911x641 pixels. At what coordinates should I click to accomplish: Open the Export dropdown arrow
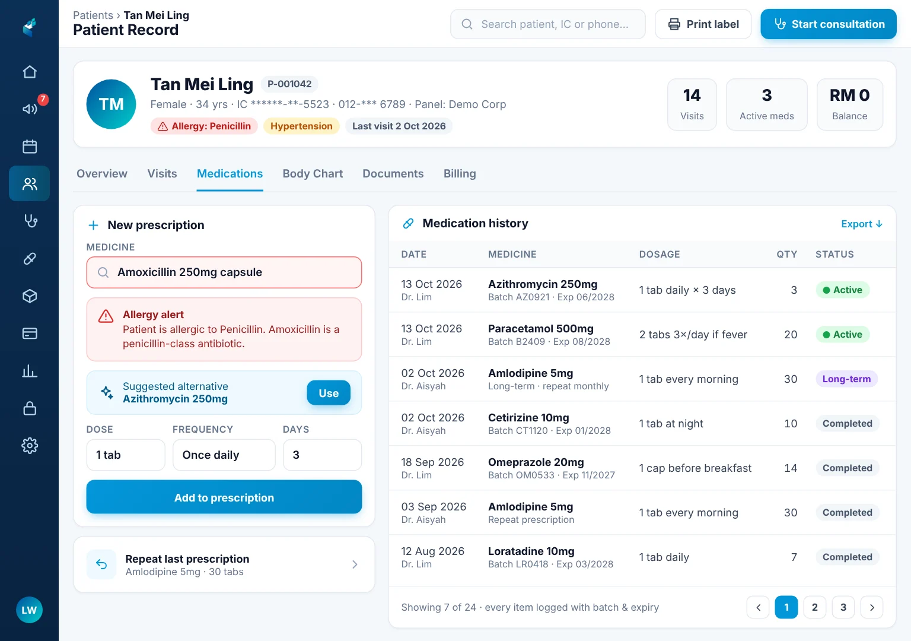(879, 224)
